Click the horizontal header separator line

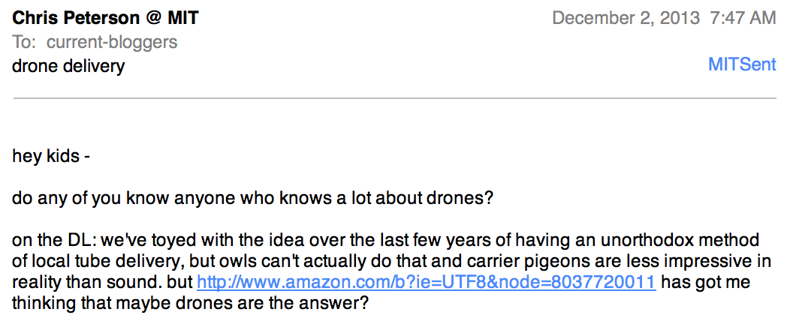tap(394, 98)
